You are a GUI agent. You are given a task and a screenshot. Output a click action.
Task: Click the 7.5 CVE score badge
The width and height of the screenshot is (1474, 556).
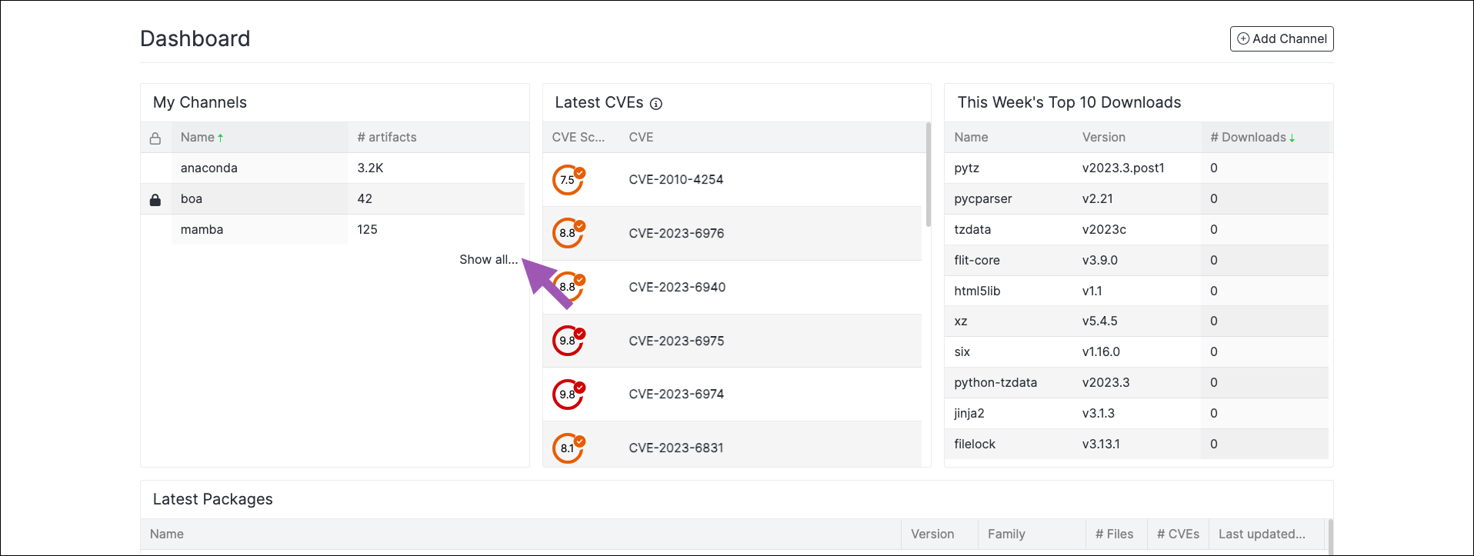(569, 180)
